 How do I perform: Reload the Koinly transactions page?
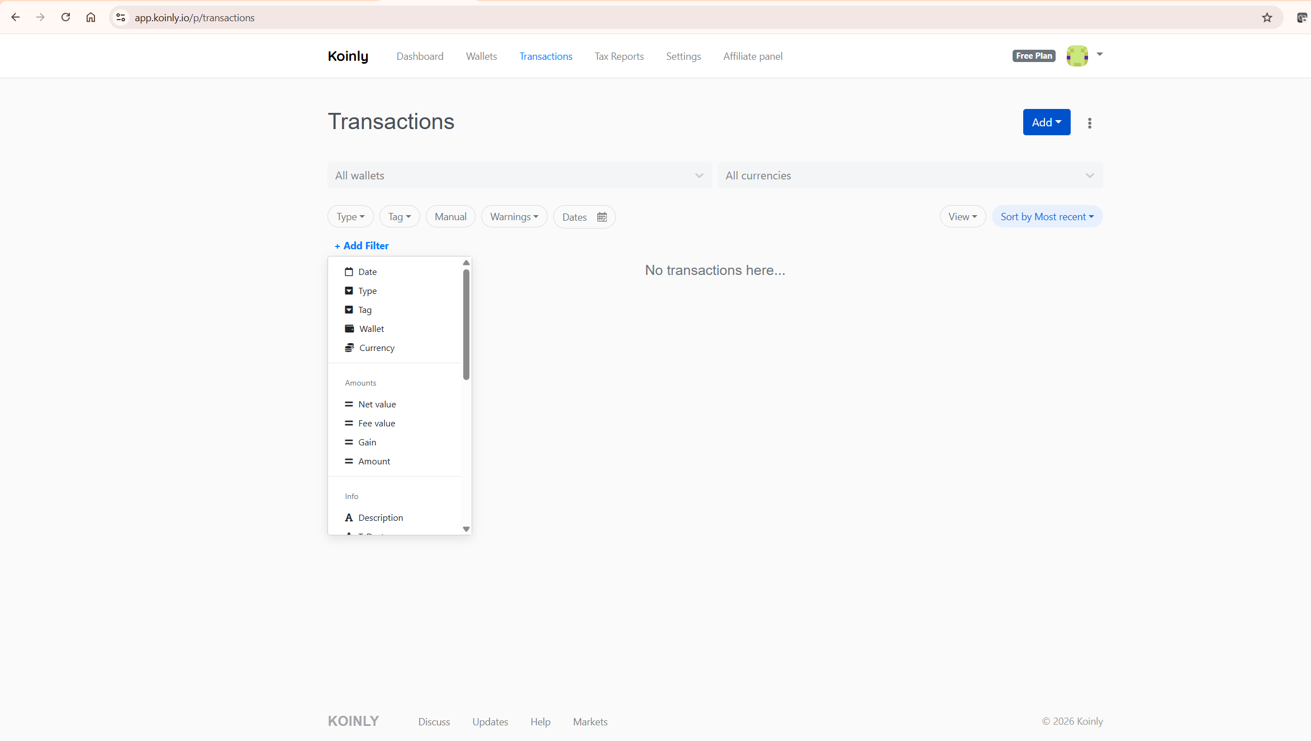(x=65, y=17)
